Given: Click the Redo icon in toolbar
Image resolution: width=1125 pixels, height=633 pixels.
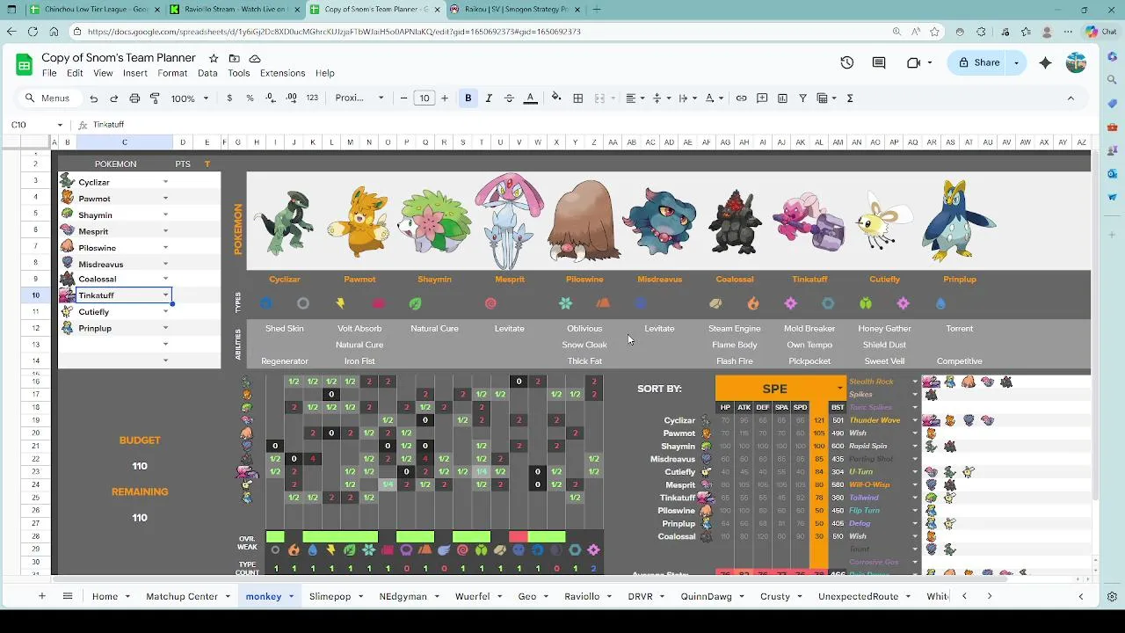Looking at the screenshot, I should (x=113, y=98).
